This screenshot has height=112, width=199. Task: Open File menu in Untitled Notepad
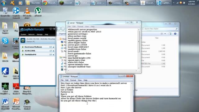[x=62, y=80]
